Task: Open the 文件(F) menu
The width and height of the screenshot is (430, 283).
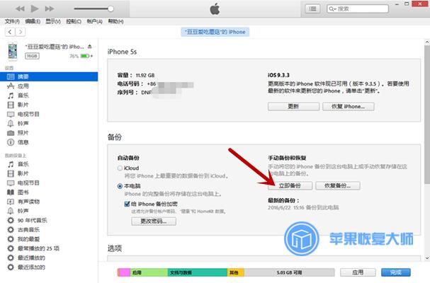Action: (x=12, y=21)
